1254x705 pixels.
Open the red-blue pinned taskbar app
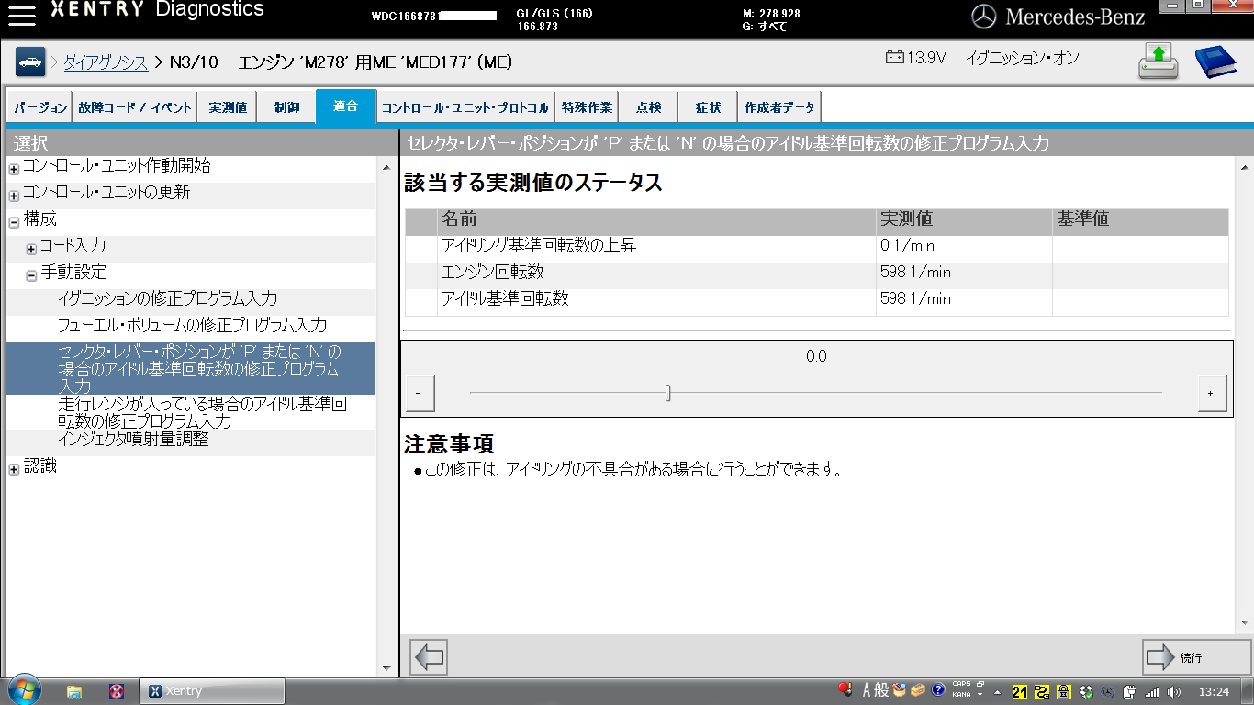117,691
